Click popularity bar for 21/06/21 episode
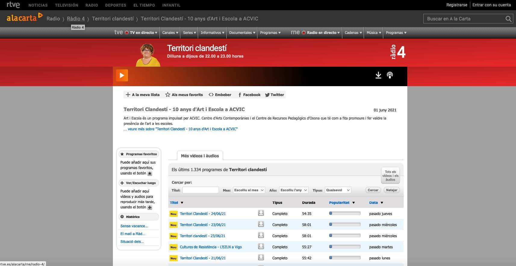The image size is (516, 266). 345,258
